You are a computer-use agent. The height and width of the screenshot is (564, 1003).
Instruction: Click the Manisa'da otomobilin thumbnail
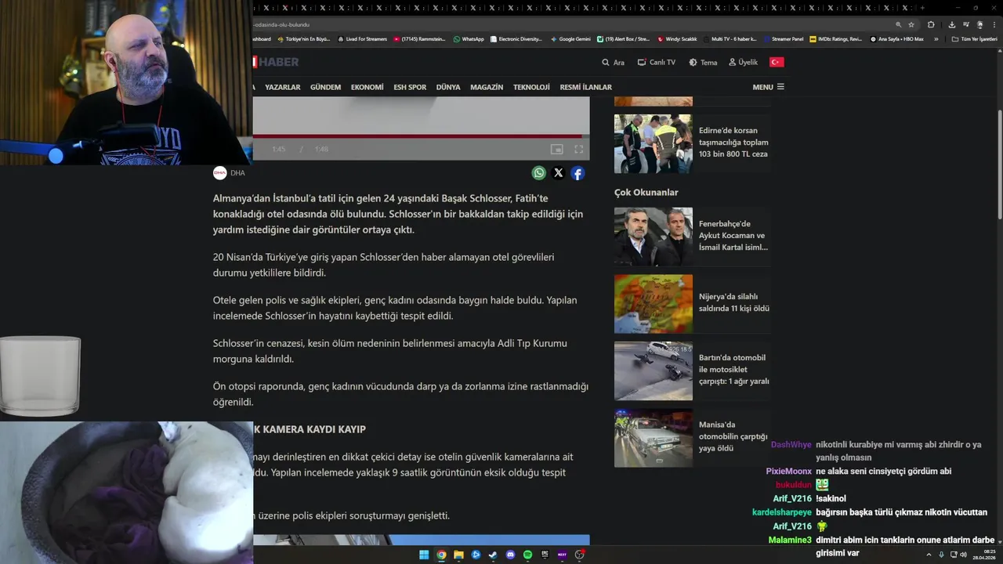click(x=654, y=439)
